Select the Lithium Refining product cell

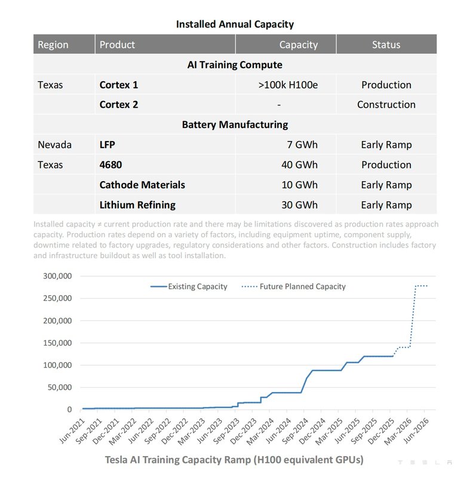(x=137, y=204)
